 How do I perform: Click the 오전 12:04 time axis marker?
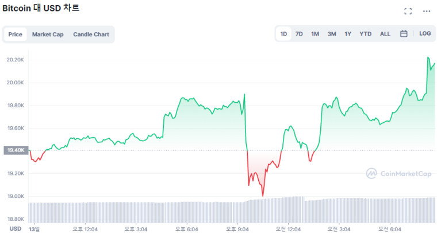click(x=288, y=228)
